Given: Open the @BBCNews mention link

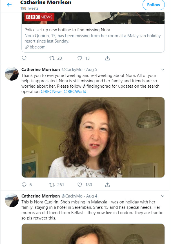Looking at the screenshot, I should [52, 92].
